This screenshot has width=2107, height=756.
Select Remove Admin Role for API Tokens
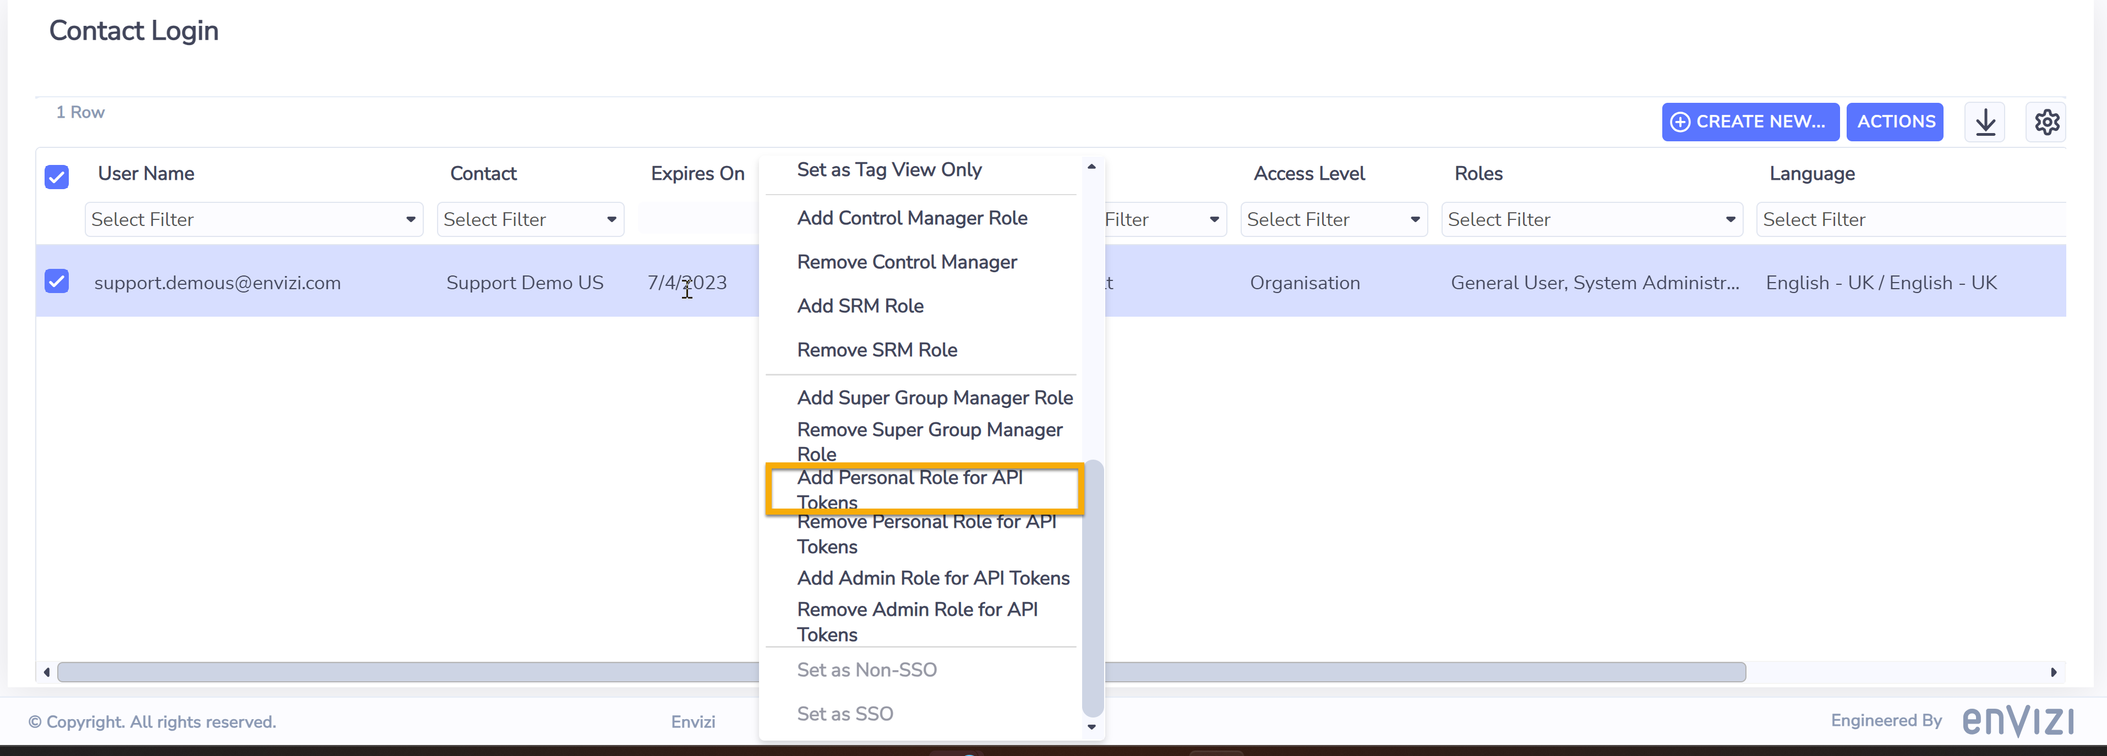(x=918, y=622)
